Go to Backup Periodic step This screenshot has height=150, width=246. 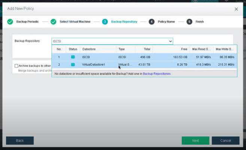(x=27, y=22)
